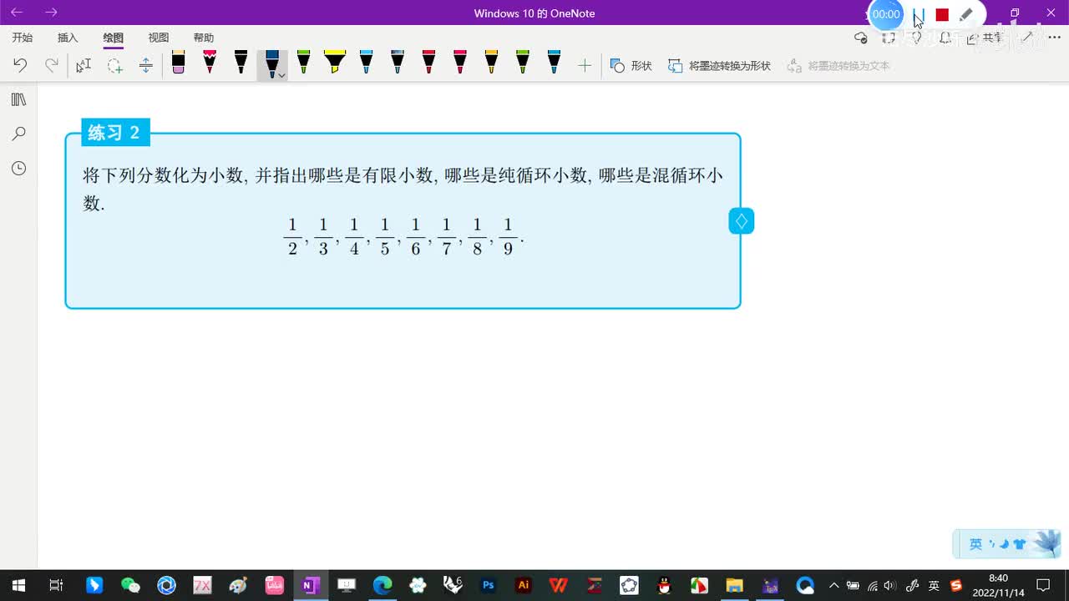Open the taskbar clock showing 8:40
The height and width of the screenshot is (601, 1069).
(998, 585)
